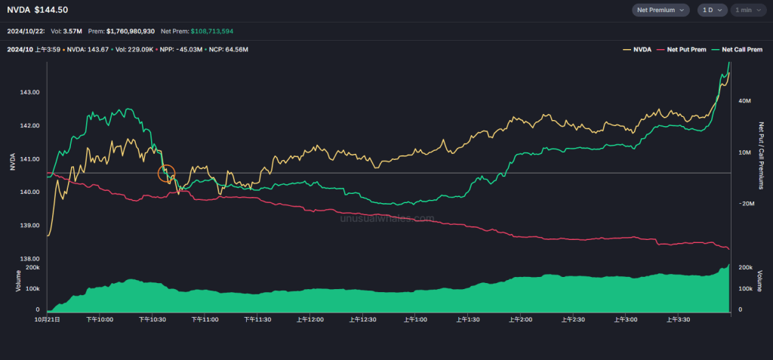Click the NVDA ticker title
Image resolution: width=773 pixels, height=360 pixels.
point(18,10)
